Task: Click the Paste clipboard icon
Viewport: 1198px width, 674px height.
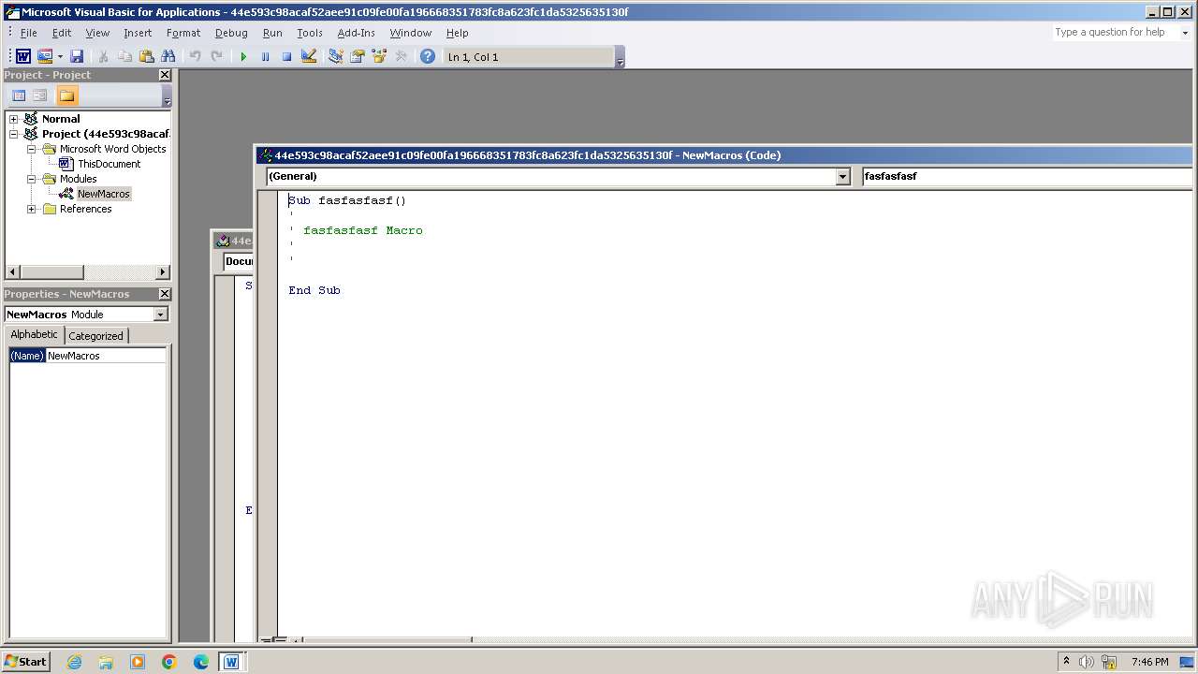Action: [x=146, y=57]
